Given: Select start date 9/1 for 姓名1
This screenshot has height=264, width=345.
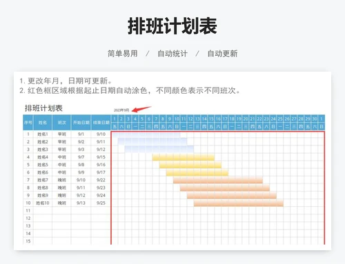Looking at the screenshot, I should 81,134.
